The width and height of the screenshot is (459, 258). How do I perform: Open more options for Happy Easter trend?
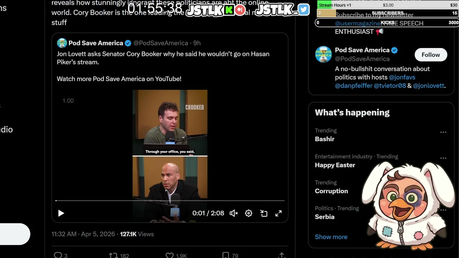pos(443,158)
